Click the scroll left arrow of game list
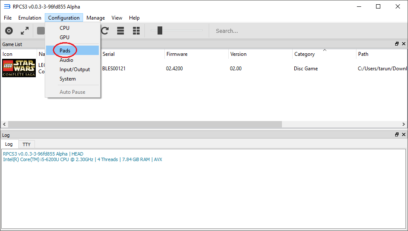The image size is (408, 231). click(4, 124)
